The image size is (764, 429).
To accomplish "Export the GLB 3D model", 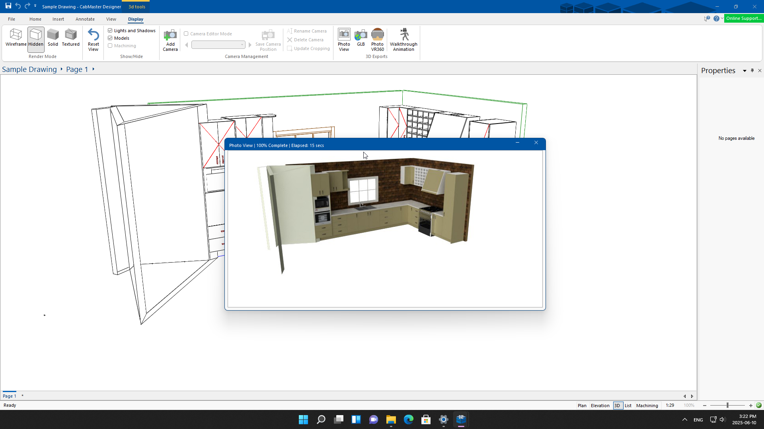I will (x=361, y=38).
